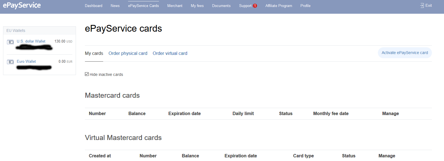Go to the News menu item

pyautogui.click(x=115, y=6)
